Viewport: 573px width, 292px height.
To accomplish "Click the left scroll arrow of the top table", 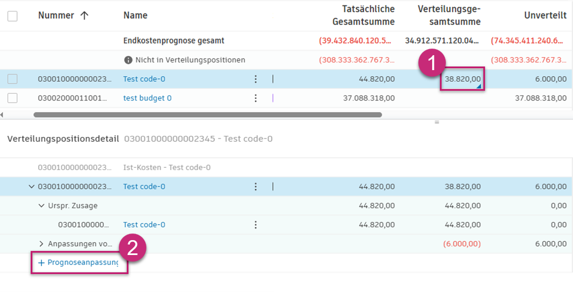I will point(2,115).
